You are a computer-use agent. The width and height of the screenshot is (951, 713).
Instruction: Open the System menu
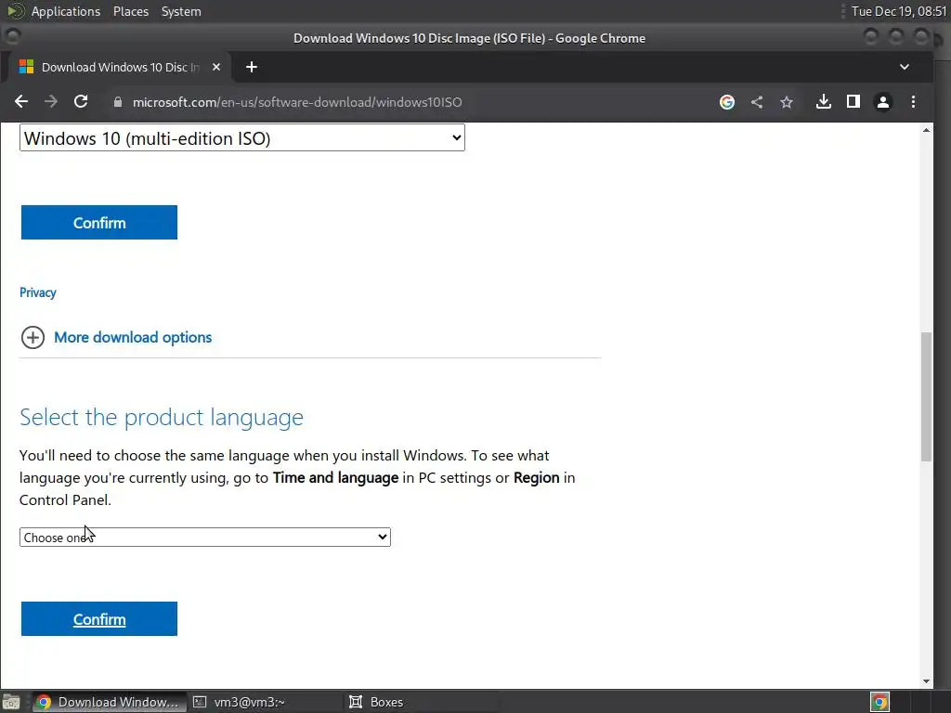(x=181, y=11)
